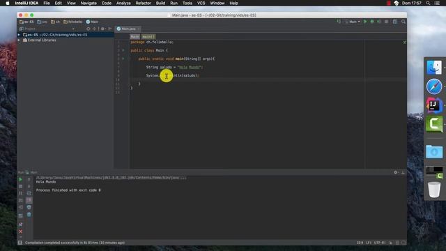The height and width of the screenshot is (251, 446).
Task: Open the Analyze menu
Action: click(123, 3)
